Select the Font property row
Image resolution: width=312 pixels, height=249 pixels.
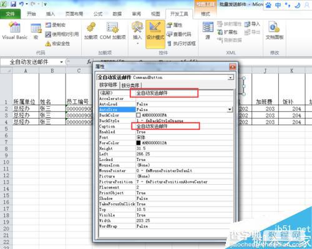click(x=166, y=137)
